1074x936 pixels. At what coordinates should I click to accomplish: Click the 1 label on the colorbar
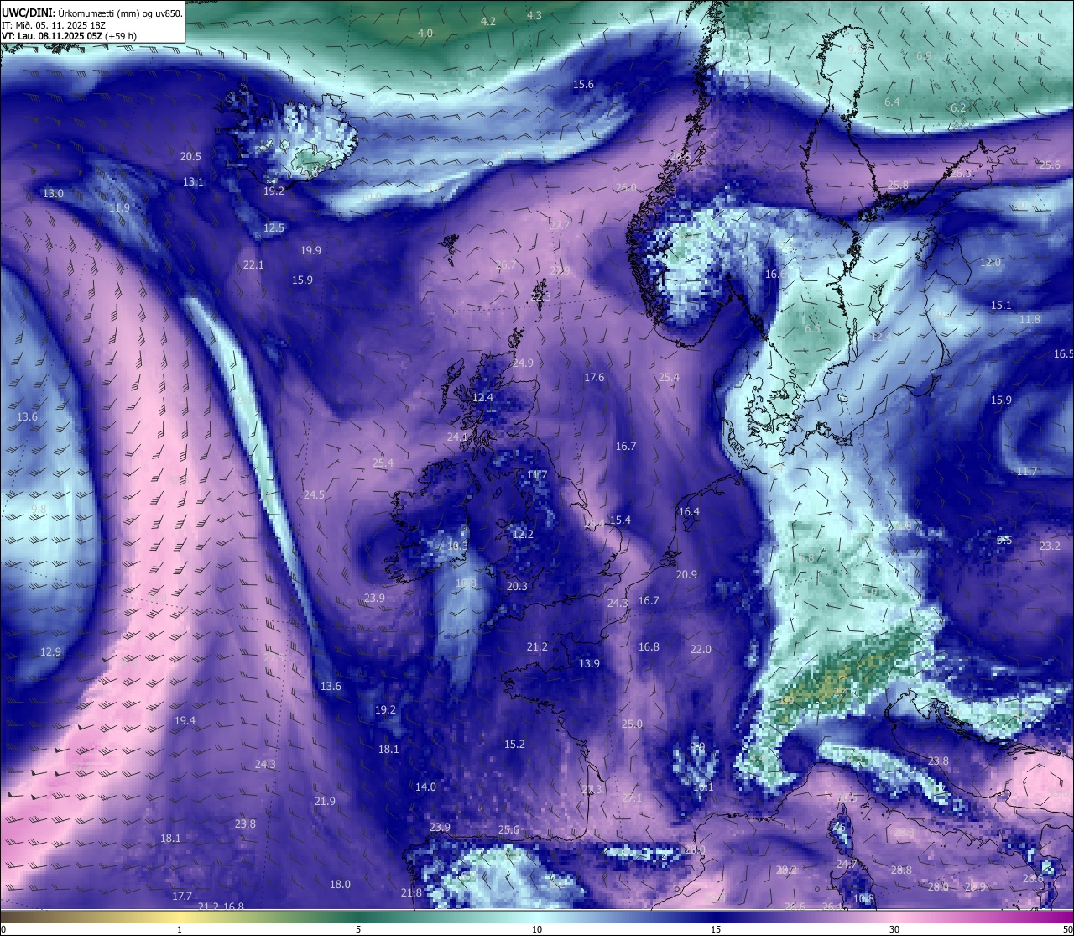180,929
